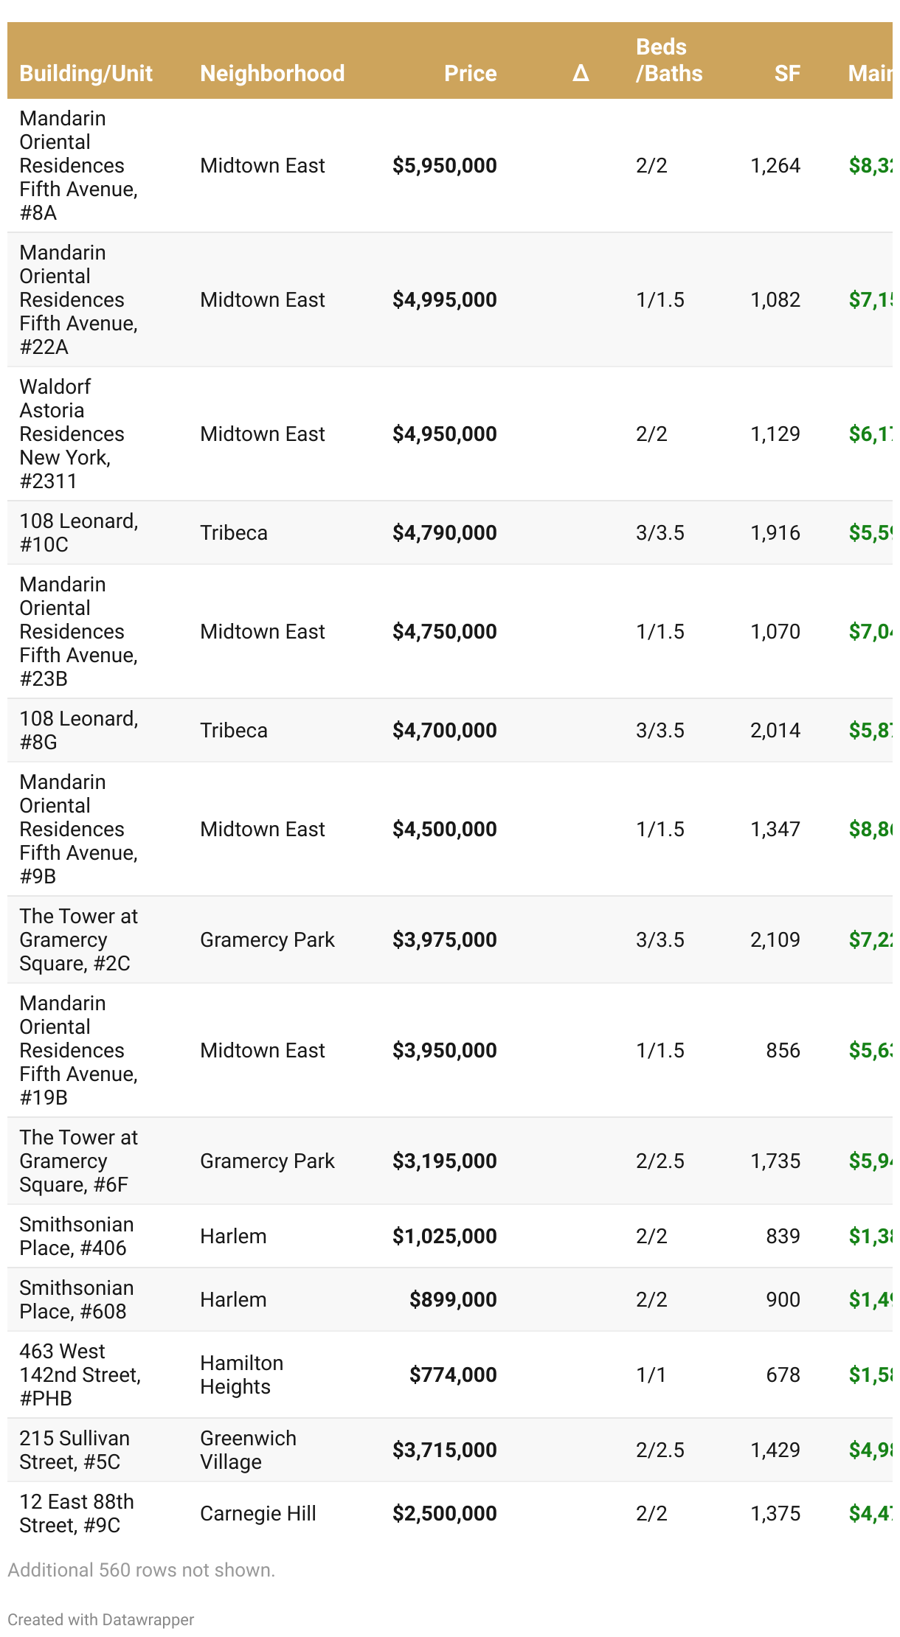Screen dimensions: 900x1637
Task: Click the SF column header
Action: tap(787, 73)
